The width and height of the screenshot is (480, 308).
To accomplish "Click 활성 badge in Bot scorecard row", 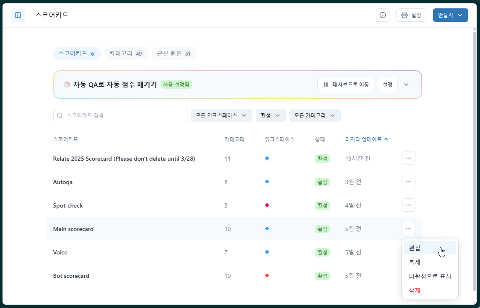I will [322, 276].
